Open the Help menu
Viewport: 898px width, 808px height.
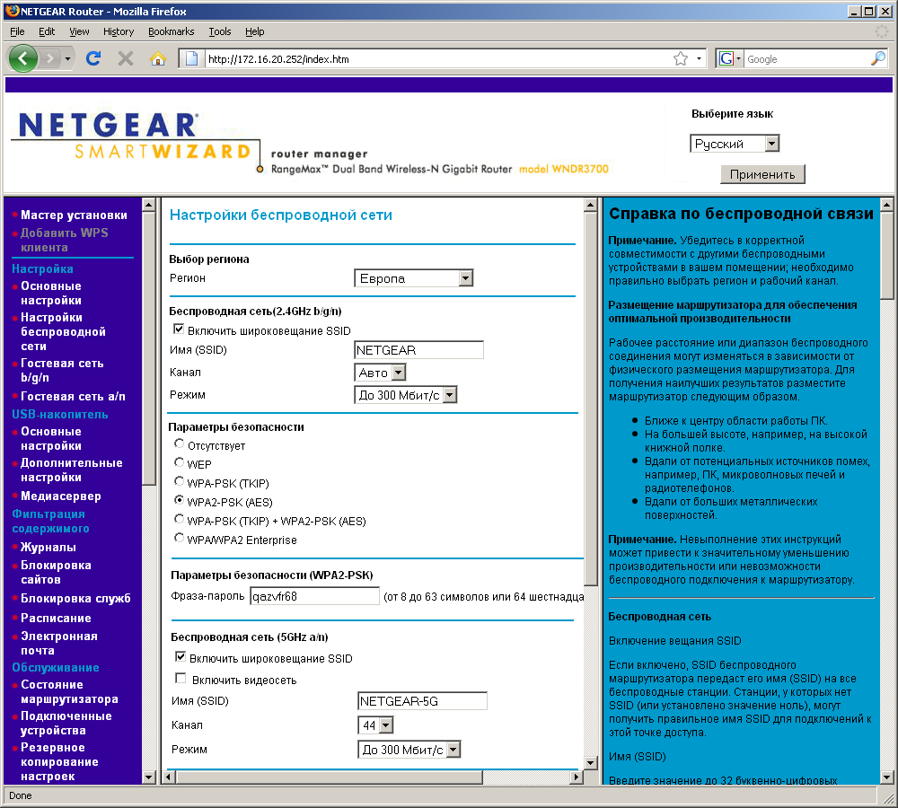pyautogui.click(x=255, y=31)
